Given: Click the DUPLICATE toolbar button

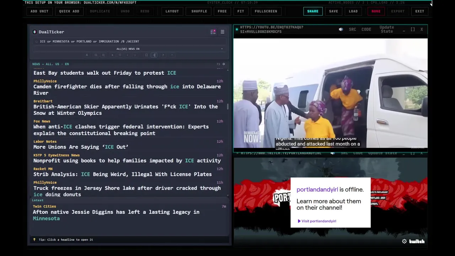Looking at the screenshot, I should point(100,11).
